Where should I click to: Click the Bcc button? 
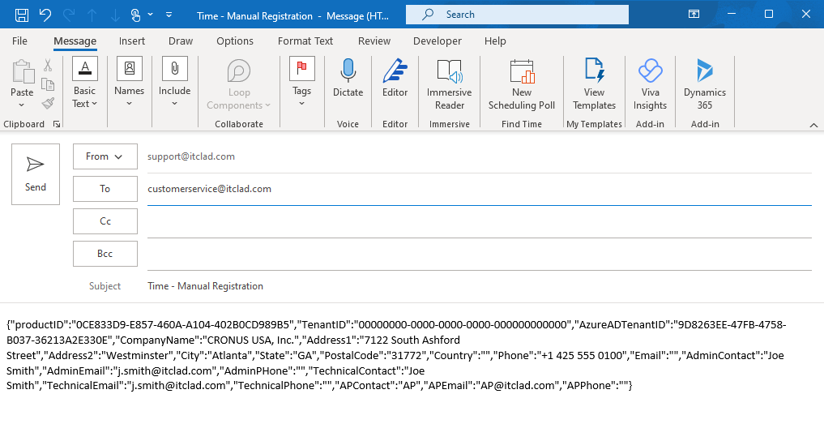coord(105,254)
